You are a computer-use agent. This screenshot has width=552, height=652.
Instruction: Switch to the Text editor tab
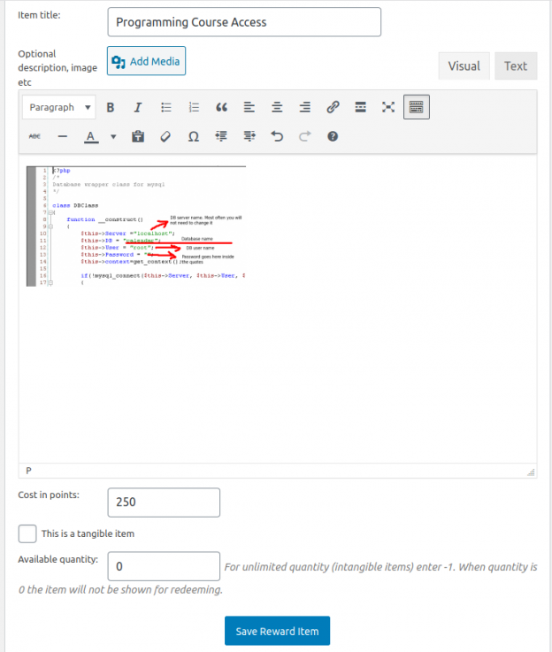click(x=515, y=65)
